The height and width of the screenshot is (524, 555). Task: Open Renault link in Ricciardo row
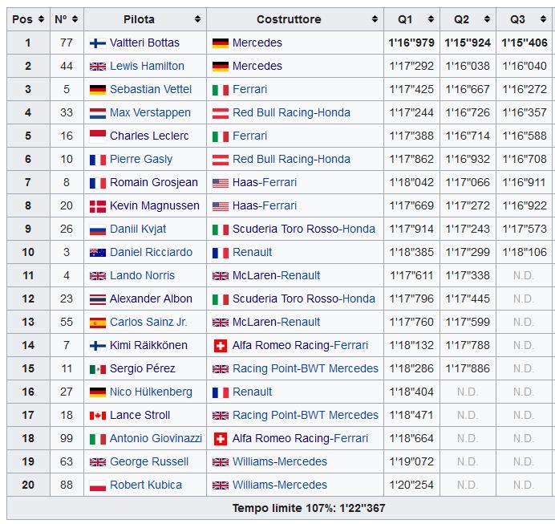(x=252, y=253)
